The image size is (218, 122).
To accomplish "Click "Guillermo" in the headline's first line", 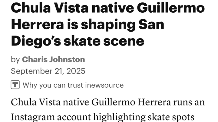I will pos(171,8).
